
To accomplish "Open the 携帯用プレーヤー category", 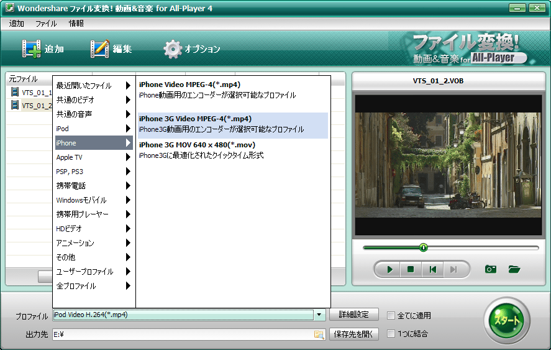I will pos(93,214).
